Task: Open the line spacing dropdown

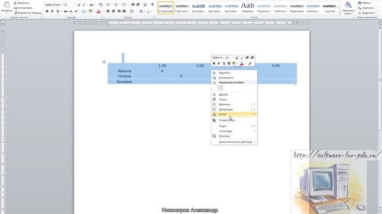Action: pos(133,11)
